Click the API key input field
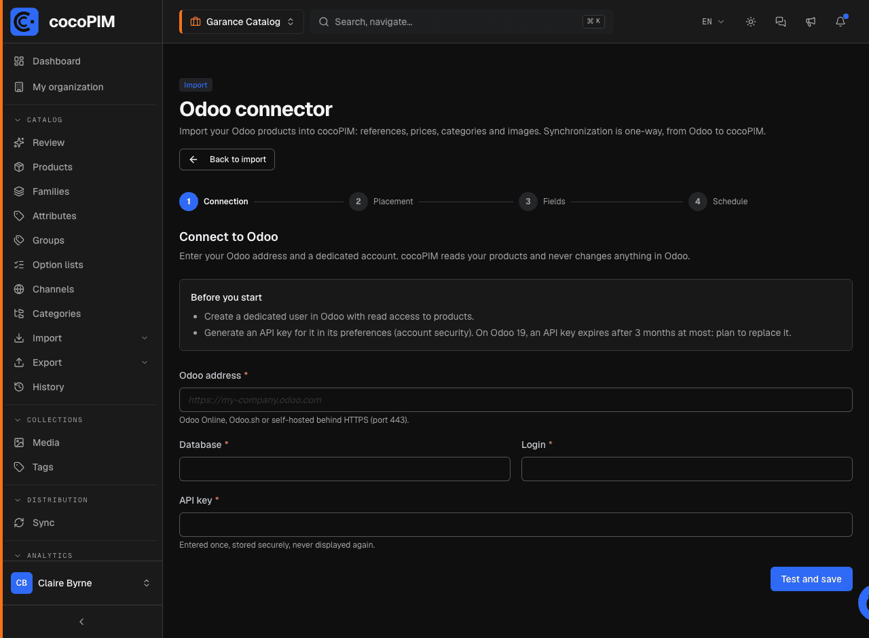 516,525
